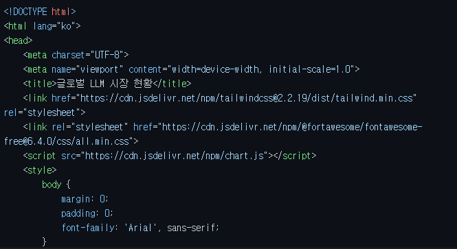Select the opening head tag

[18, 40]
